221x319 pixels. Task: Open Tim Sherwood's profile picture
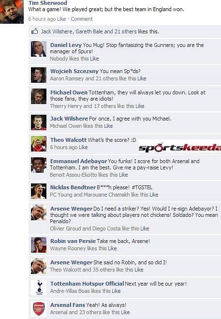12,12
